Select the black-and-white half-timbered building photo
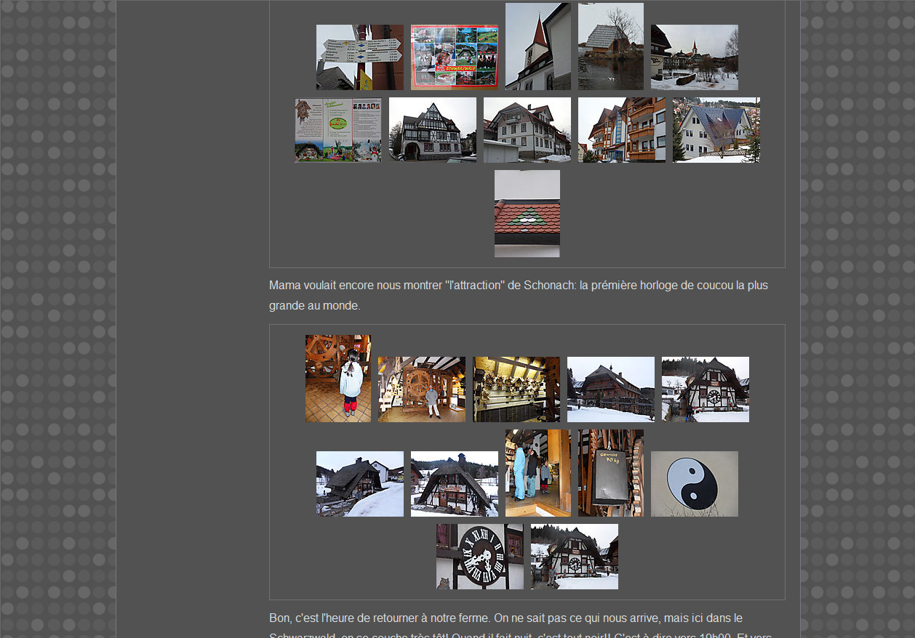 432,130
